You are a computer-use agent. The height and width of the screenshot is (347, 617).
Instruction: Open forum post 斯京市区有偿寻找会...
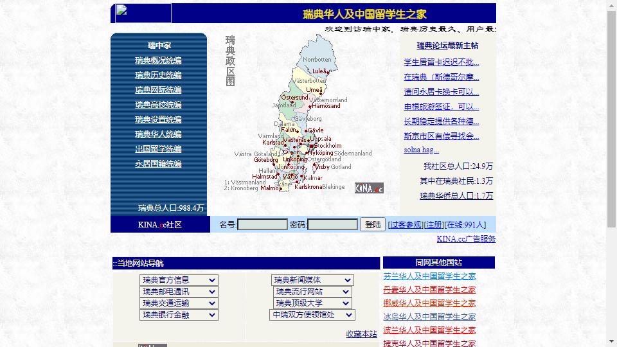pos(441,136)
